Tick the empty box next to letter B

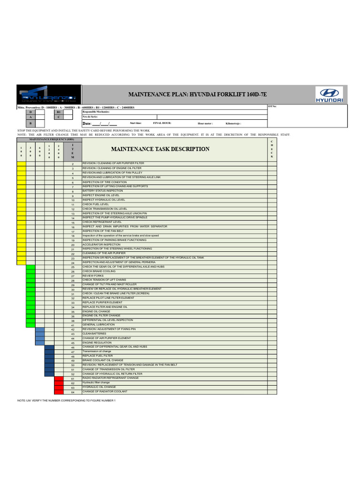40,124
